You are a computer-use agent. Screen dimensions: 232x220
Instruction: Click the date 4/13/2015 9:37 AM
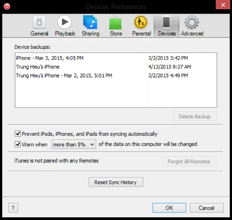click(x=170, y=67)
